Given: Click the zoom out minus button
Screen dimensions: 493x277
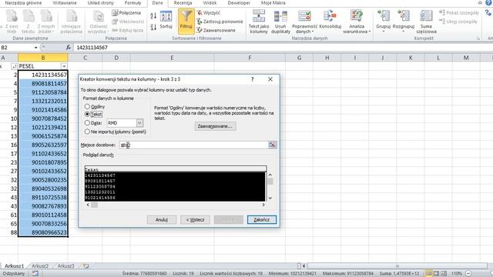Looking at the screenshot, I should click(x=468, y=274).
